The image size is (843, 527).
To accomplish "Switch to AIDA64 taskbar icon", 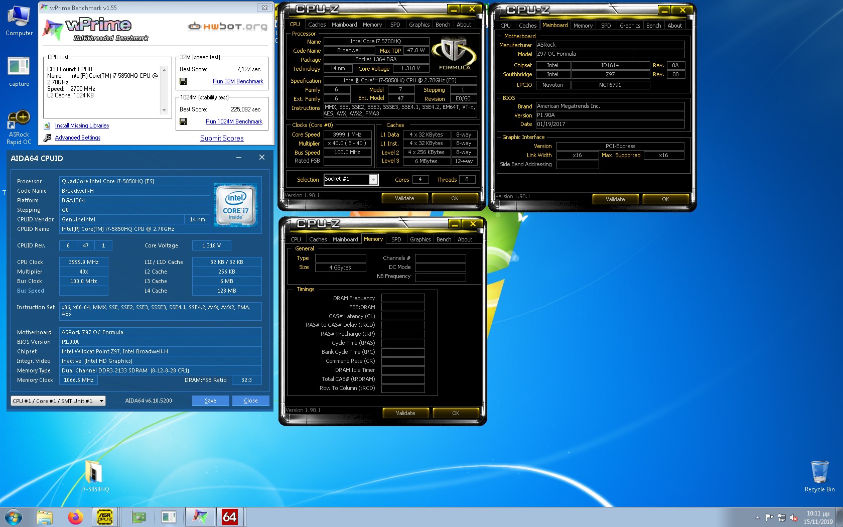I will (x=229, y=517).
